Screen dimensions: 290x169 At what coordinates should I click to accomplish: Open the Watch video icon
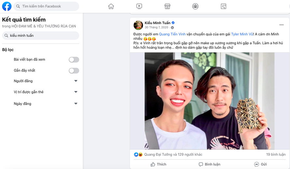[x=139, y=6]
